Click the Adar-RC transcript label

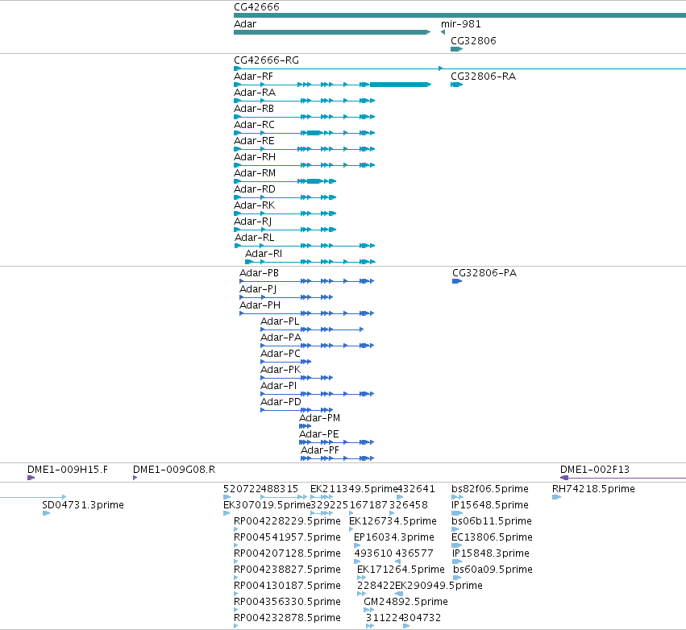coord(254,125)
